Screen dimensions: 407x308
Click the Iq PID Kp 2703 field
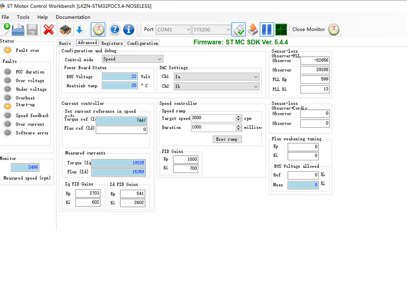88,193
